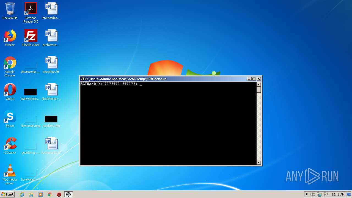Open the Start menu

(x=7, y=194)
